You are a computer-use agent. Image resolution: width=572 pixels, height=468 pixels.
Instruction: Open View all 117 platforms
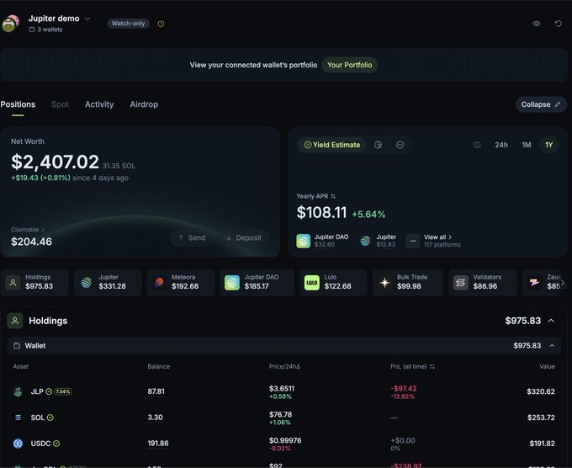click(442, 241)
